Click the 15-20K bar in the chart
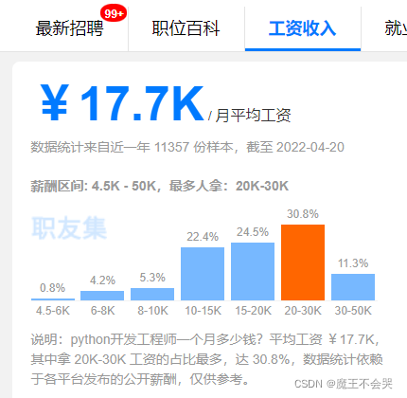 click(x=253, y=271)
